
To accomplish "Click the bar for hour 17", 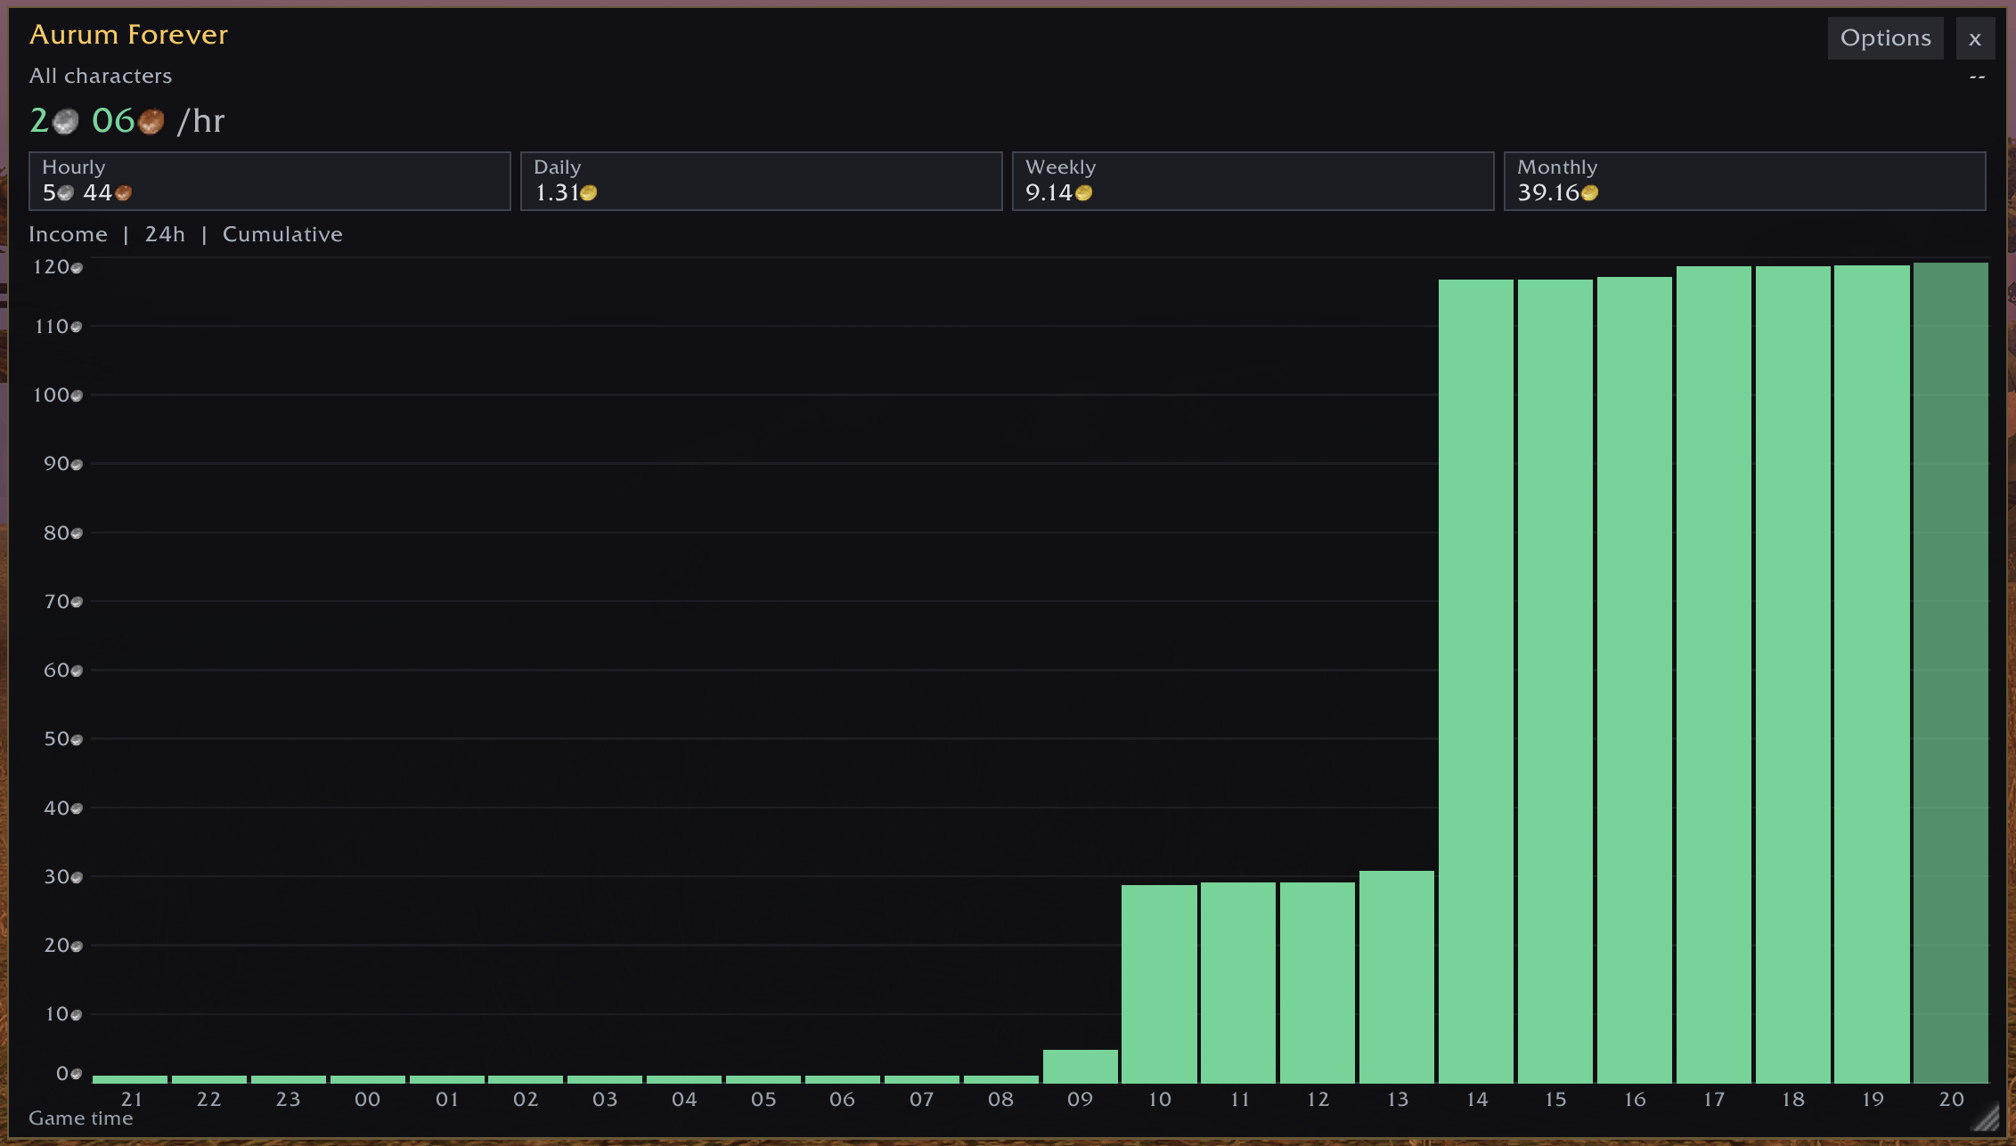I will pos(1714,674).
